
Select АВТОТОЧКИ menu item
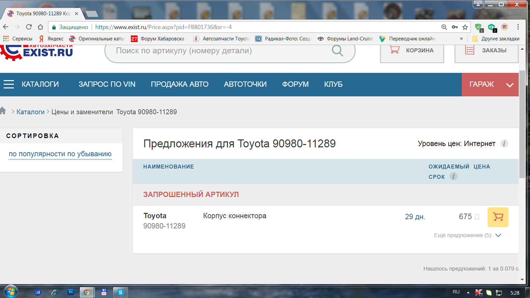(x=245, y=84)
